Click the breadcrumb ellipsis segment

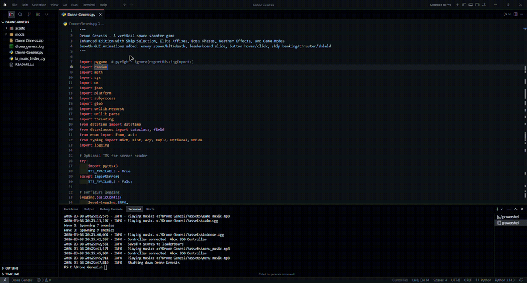pyautogui.click(x=102, y=24)
